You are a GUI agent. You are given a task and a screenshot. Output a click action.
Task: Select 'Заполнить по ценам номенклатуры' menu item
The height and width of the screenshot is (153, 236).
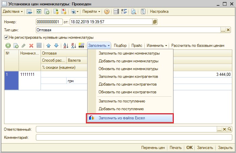point(129,53)
